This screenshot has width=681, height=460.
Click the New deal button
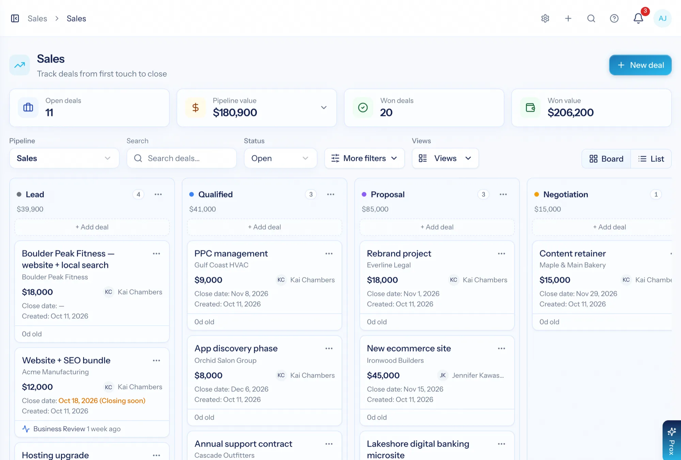pos(640,65)
